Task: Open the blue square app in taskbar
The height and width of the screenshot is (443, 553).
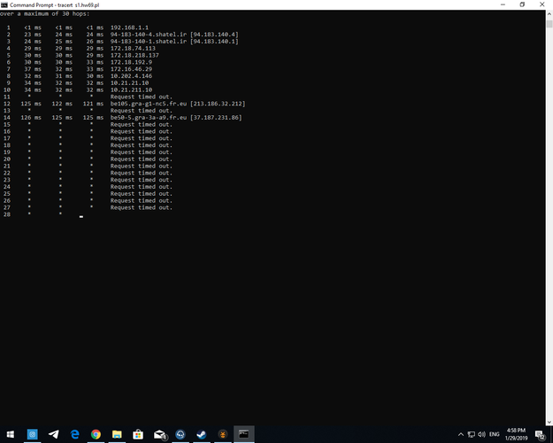Action: [32, 434]
